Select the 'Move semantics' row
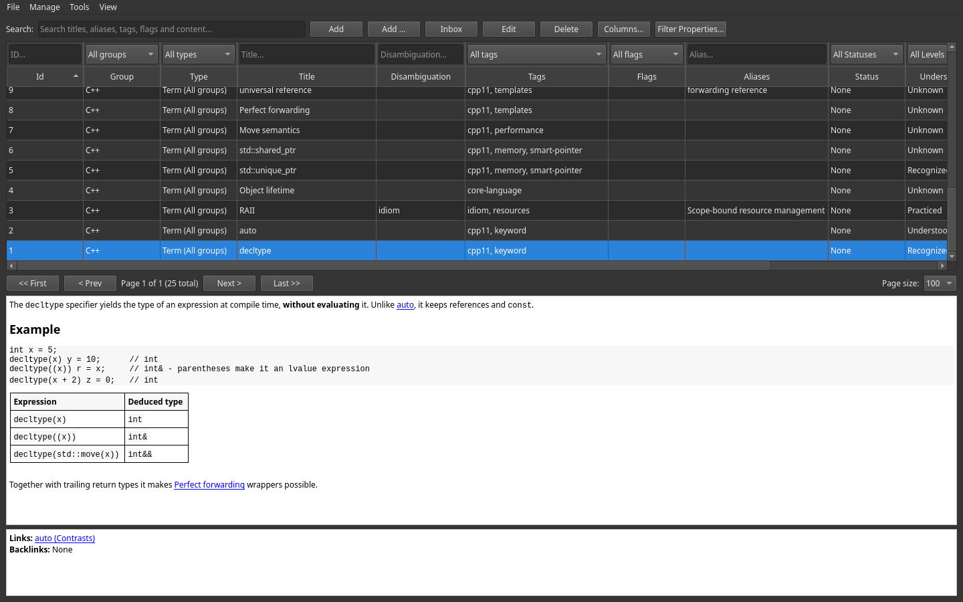The height and width of the screenshot is (602, 963). 477,130
